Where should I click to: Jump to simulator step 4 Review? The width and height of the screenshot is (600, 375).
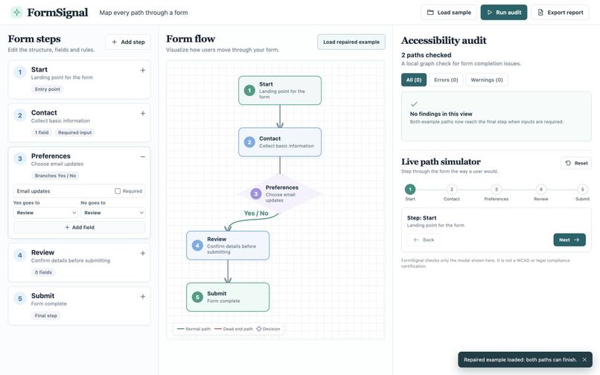(x=540, y=190)
